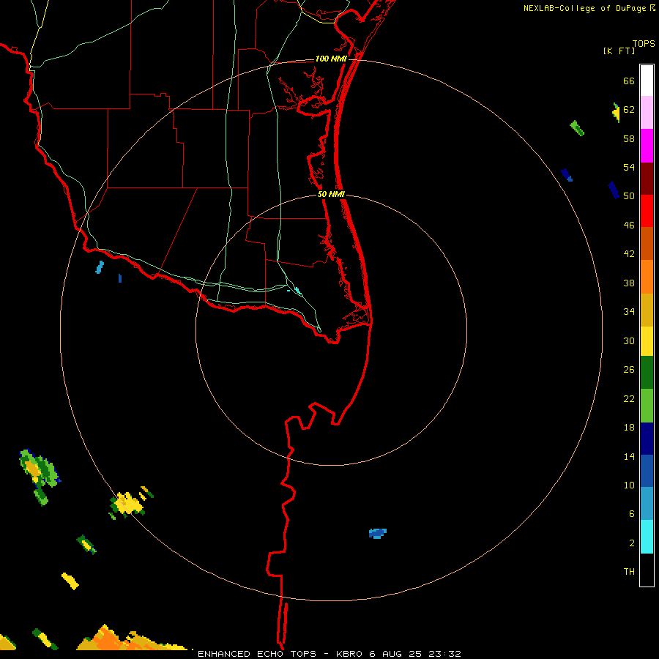Click the light pink legend swatch
The image size is (659, 659).
647,112
